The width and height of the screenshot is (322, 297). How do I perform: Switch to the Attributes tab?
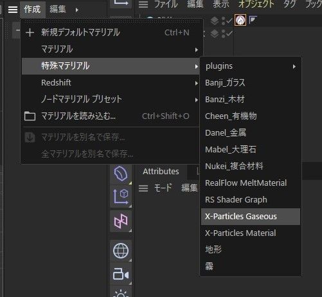click(x=161, y=172)
